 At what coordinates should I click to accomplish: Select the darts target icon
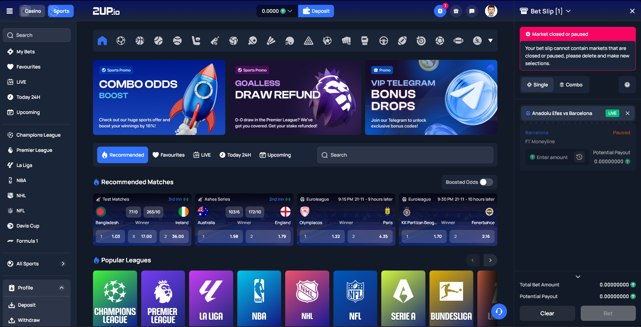421,41
